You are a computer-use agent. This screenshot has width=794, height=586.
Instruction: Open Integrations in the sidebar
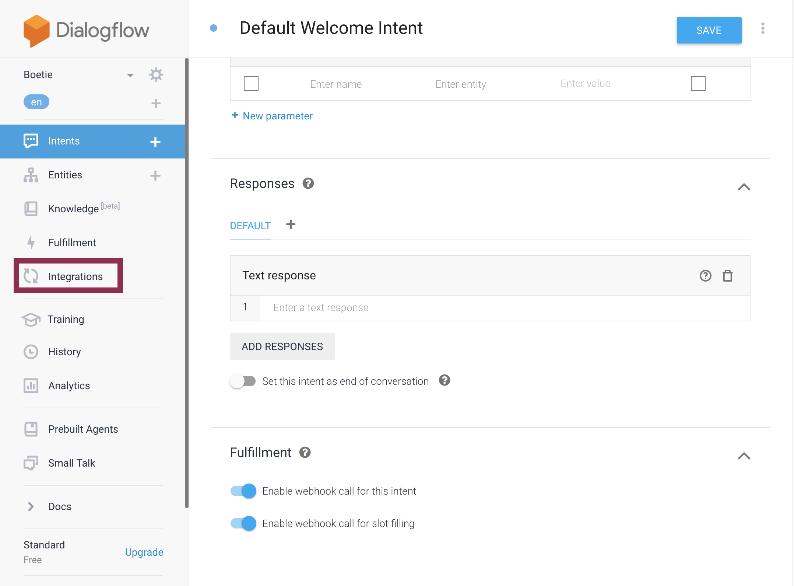pyautogui.click(x=75, y=276)
